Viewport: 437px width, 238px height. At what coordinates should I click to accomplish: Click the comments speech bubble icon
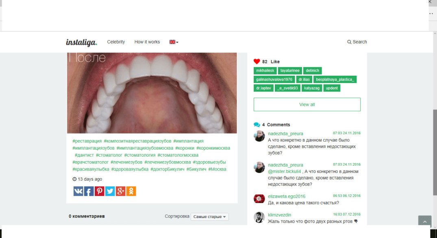pyautogui.click(x=257, y=125)
